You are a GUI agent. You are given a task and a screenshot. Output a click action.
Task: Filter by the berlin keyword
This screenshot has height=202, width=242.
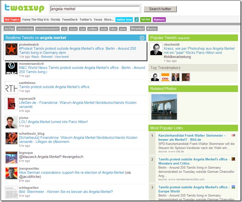[x=104, y=29]
